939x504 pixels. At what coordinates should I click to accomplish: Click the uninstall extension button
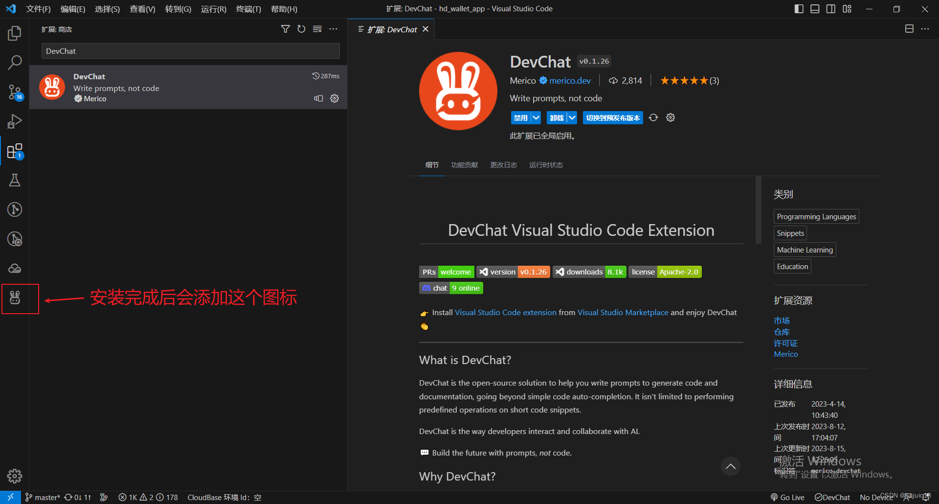pyautogui.click(x=557, y=117)
